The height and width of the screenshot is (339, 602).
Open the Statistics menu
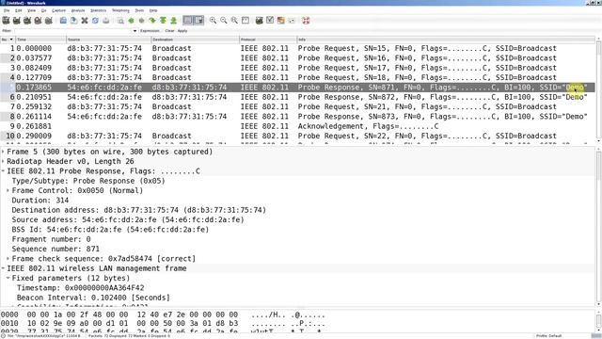tap(98, 10)
